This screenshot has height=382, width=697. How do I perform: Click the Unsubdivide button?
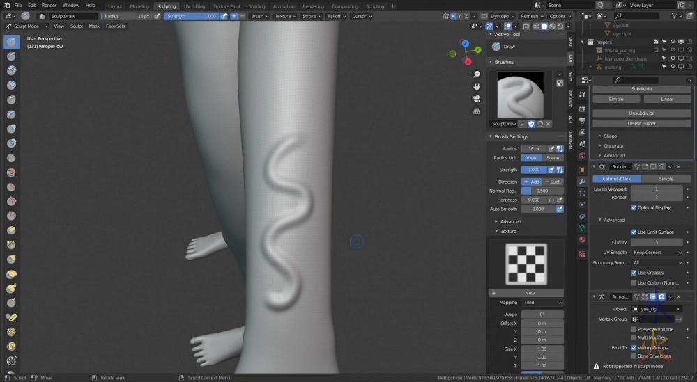(x=641, y=113)
